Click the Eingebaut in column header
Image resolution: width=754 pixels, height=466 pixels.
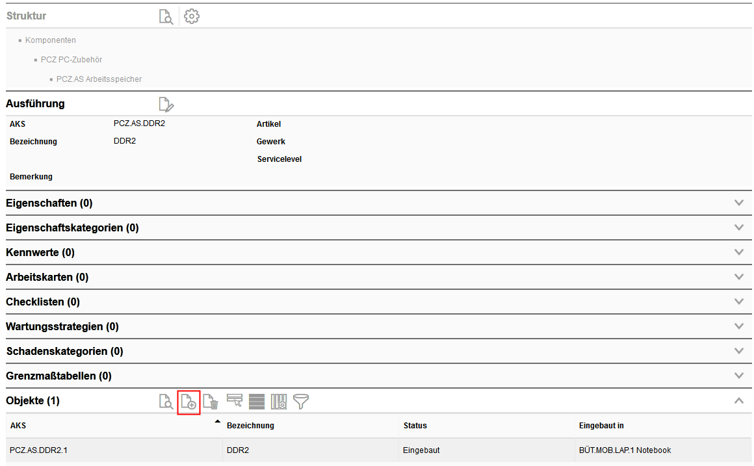tap(601, 426)
